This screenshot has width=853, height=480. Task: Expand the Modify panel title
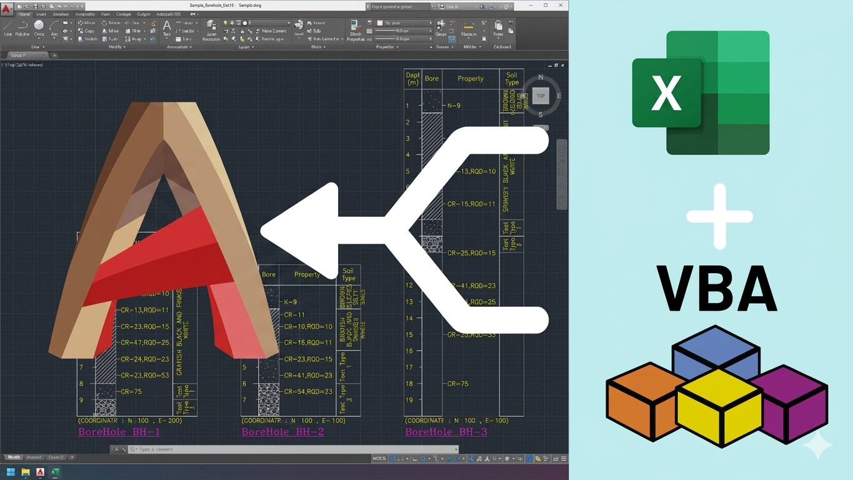[116, 47]
